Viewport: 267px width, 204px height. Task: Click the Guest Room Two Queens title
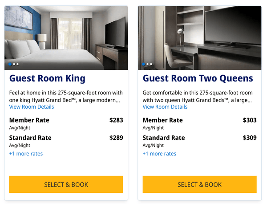198,79
